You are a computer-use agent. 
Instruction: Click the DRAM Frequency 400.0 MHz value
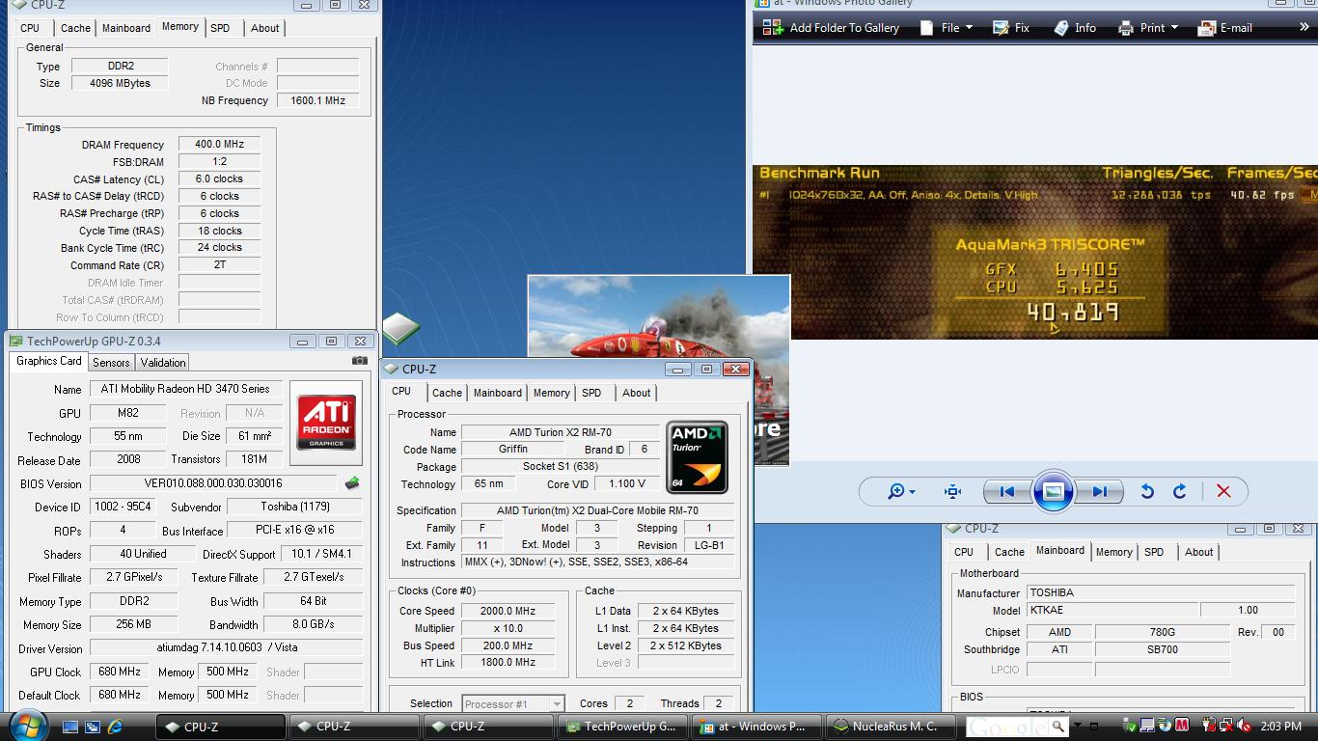219,145
